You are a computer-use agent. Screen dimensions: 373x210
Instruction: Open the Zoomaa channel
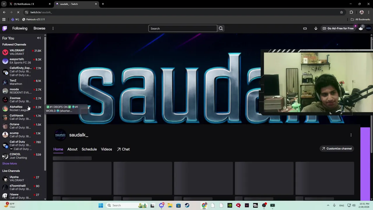pos(22,100)
